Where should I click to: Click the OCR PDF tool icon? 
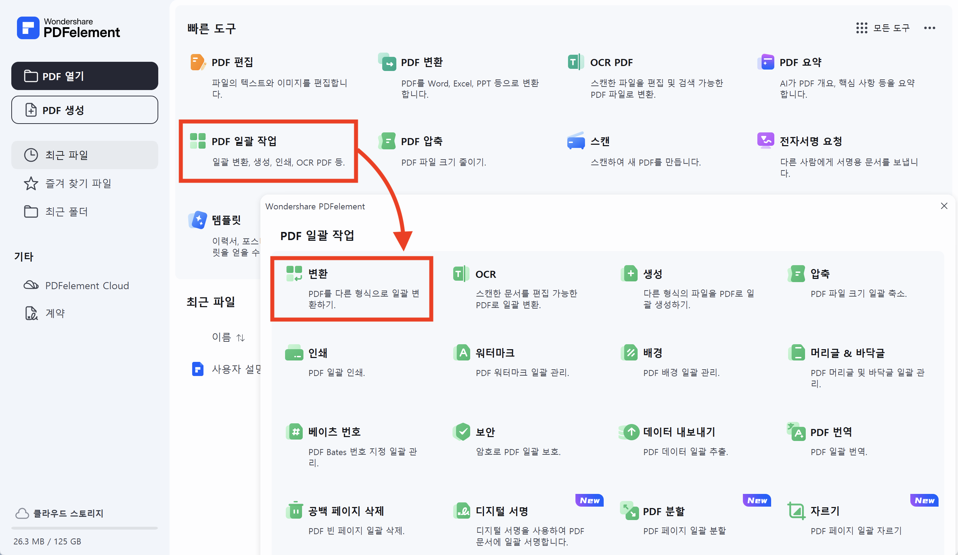[x=575, y=62]
